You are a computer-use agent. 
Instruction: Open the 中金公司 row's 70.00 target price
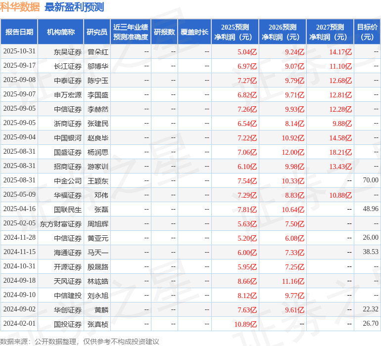click(x=370, y=180)
